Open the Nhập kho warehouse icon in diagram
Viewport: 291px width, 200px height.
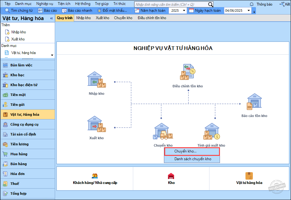[97, 80]
